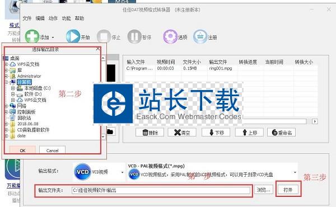Click the folder tree scroll-down arrow
This screenshot has height=207, width=336.
pos(103,137)
